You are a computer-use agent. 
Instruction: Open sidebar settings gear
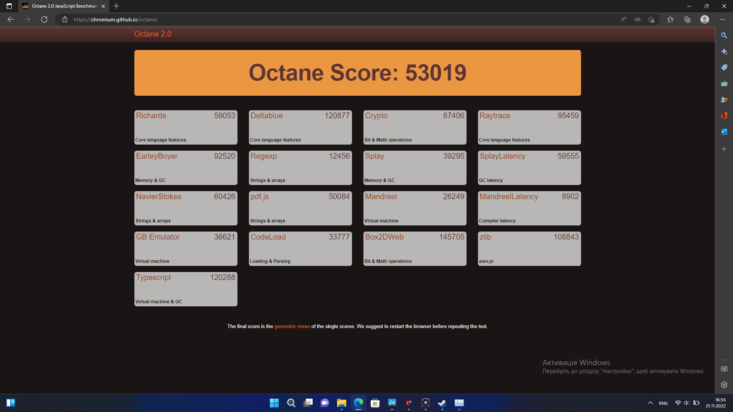(724, 385)
